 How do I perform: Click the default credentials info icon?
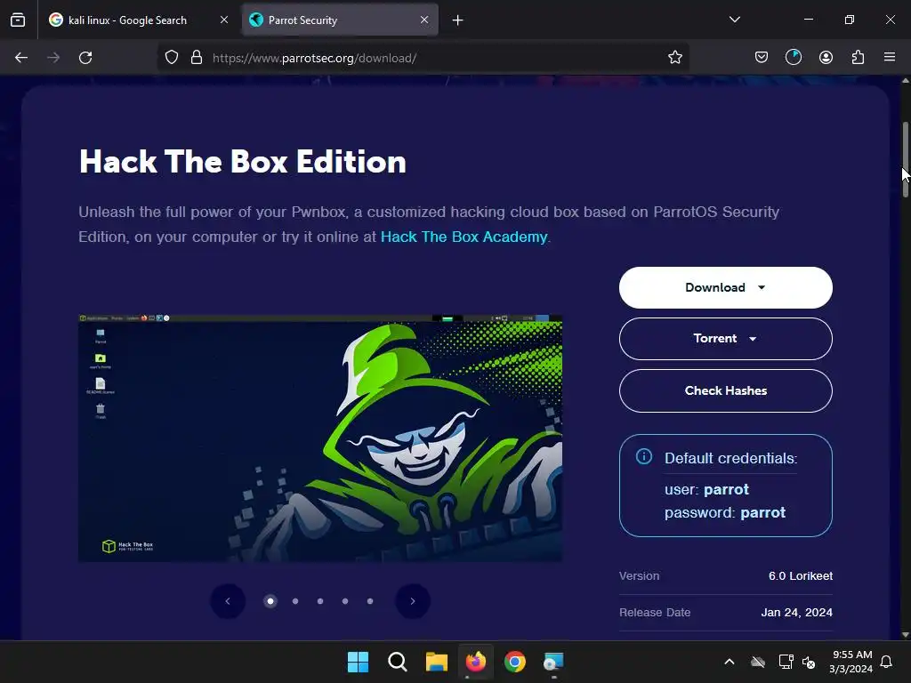coord(644,456)
